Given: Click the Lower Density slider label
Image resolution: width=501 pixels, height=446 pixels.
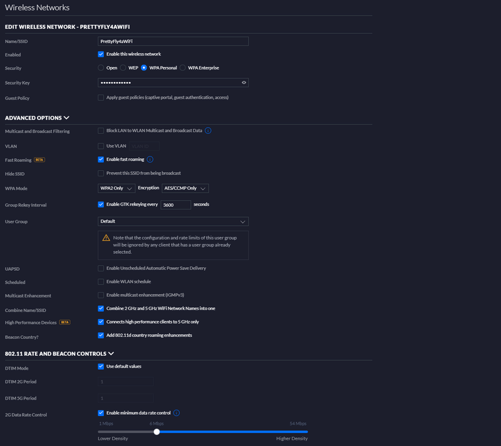Looking at the screenshot, I should click(113, 438).
